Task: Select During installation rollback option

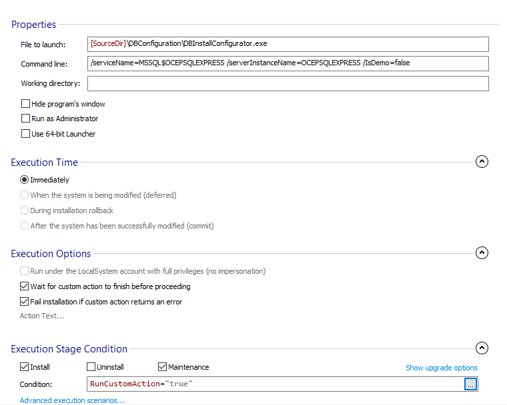Action: (25, 210)
